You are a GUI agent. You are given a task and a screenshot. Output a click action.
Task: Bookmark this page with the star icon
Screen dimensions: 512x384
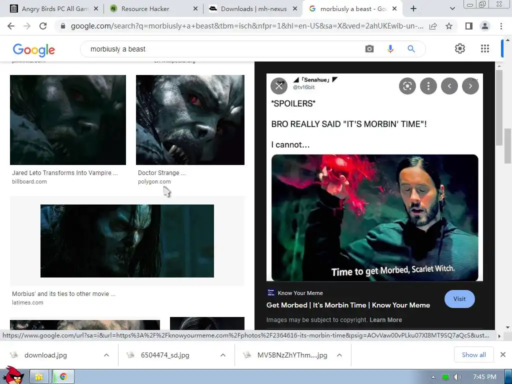449,26
